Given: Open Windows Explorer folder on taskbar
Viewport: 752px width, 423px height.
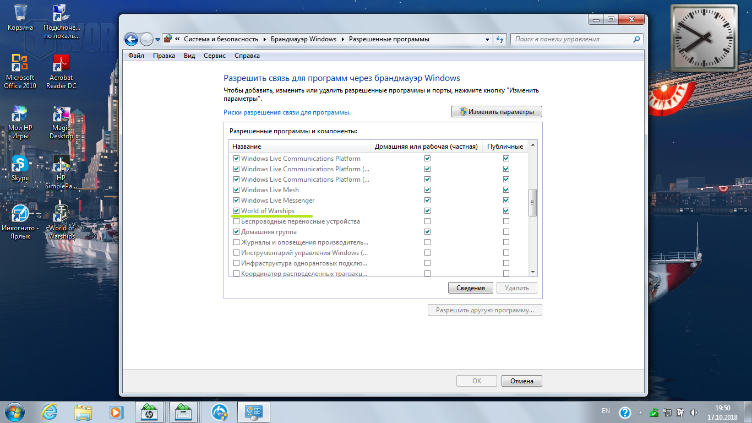Looking at the screenshot, I should [83, 411].
